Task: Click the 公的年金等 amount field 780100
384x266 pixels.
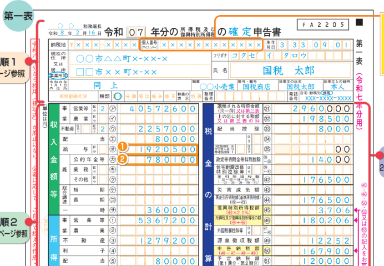Action: click(x=164, y=160)
